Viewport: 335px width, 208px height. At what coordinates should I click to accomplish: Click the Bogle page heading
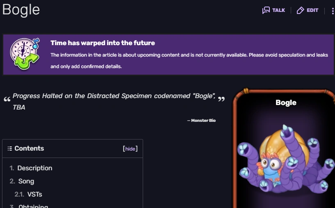tap(21, 9)
